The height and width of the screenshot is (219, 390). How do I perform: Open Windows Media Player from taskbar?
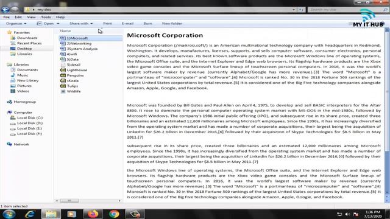coord(72,214)
